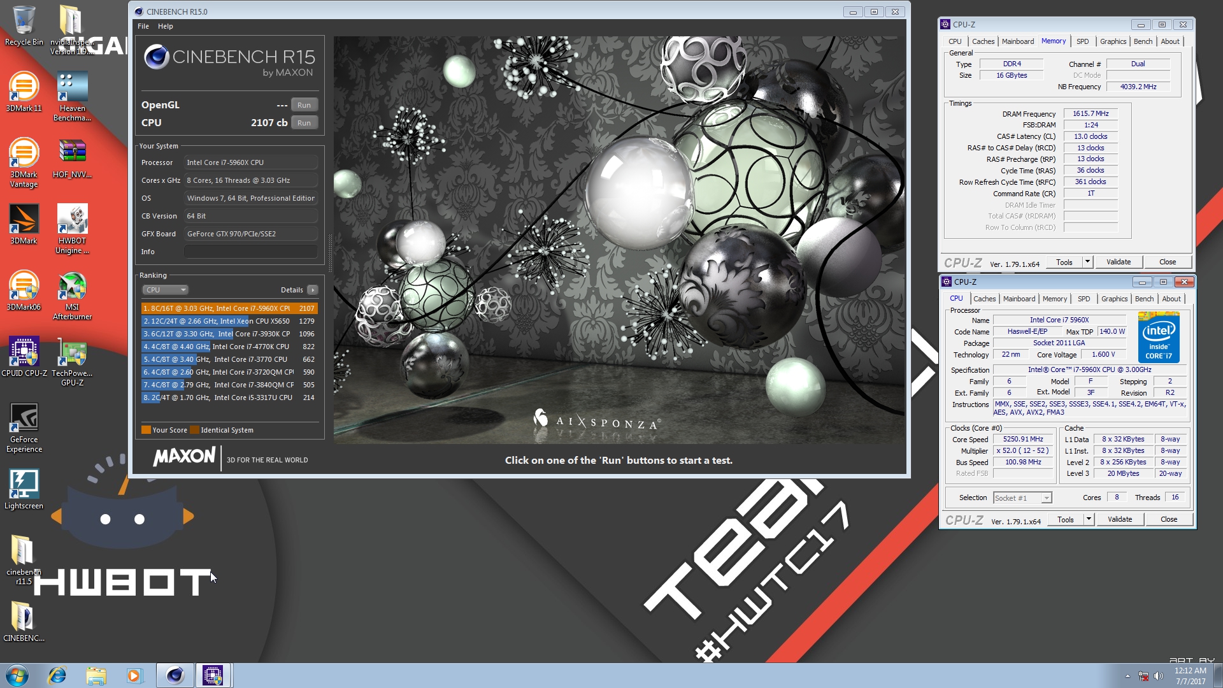Switch to Caches tab in upper CPU-Z
Viewport: 1223px width, 688px height.
coord(983,41)
